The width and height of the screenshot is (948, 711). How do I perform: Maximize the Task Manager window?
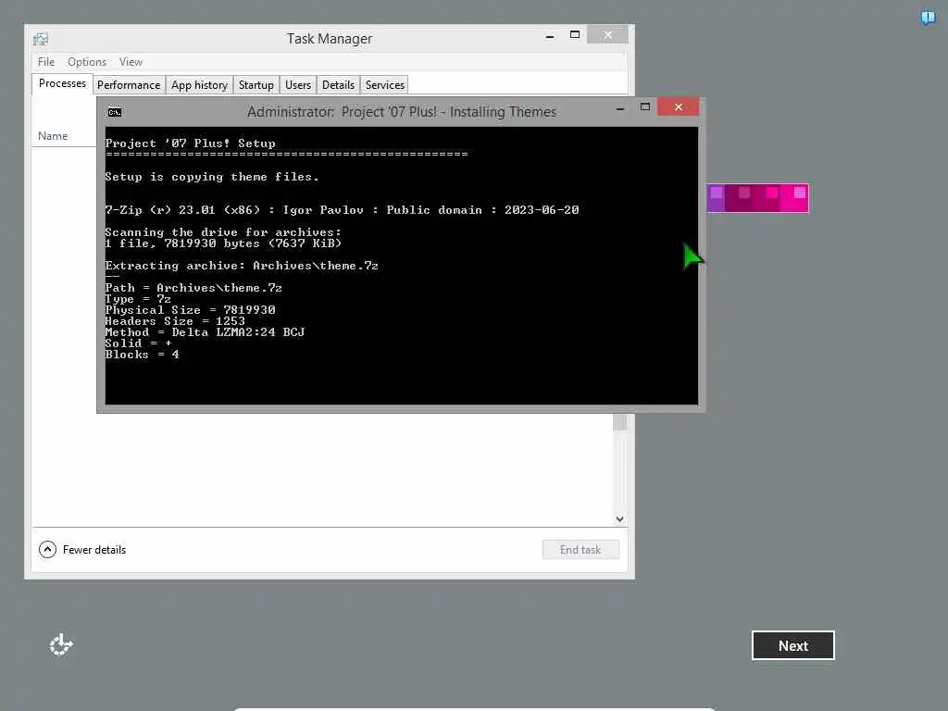pos(575,35)
